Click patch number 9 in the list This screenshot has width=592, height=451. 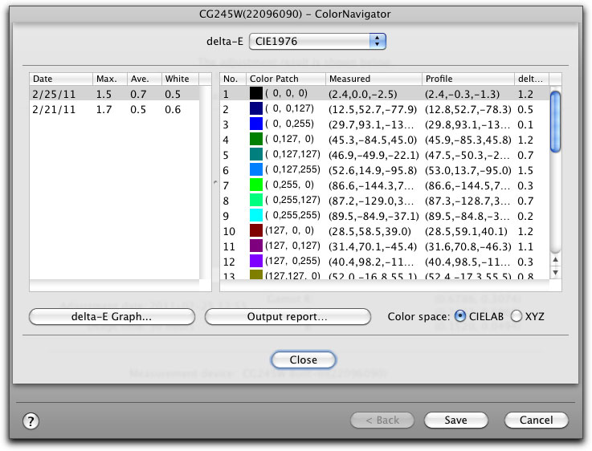click(226, 216)
